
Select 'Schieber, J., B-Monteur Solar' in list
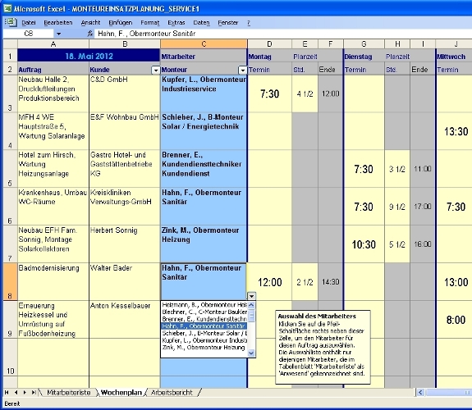(204, 333)
